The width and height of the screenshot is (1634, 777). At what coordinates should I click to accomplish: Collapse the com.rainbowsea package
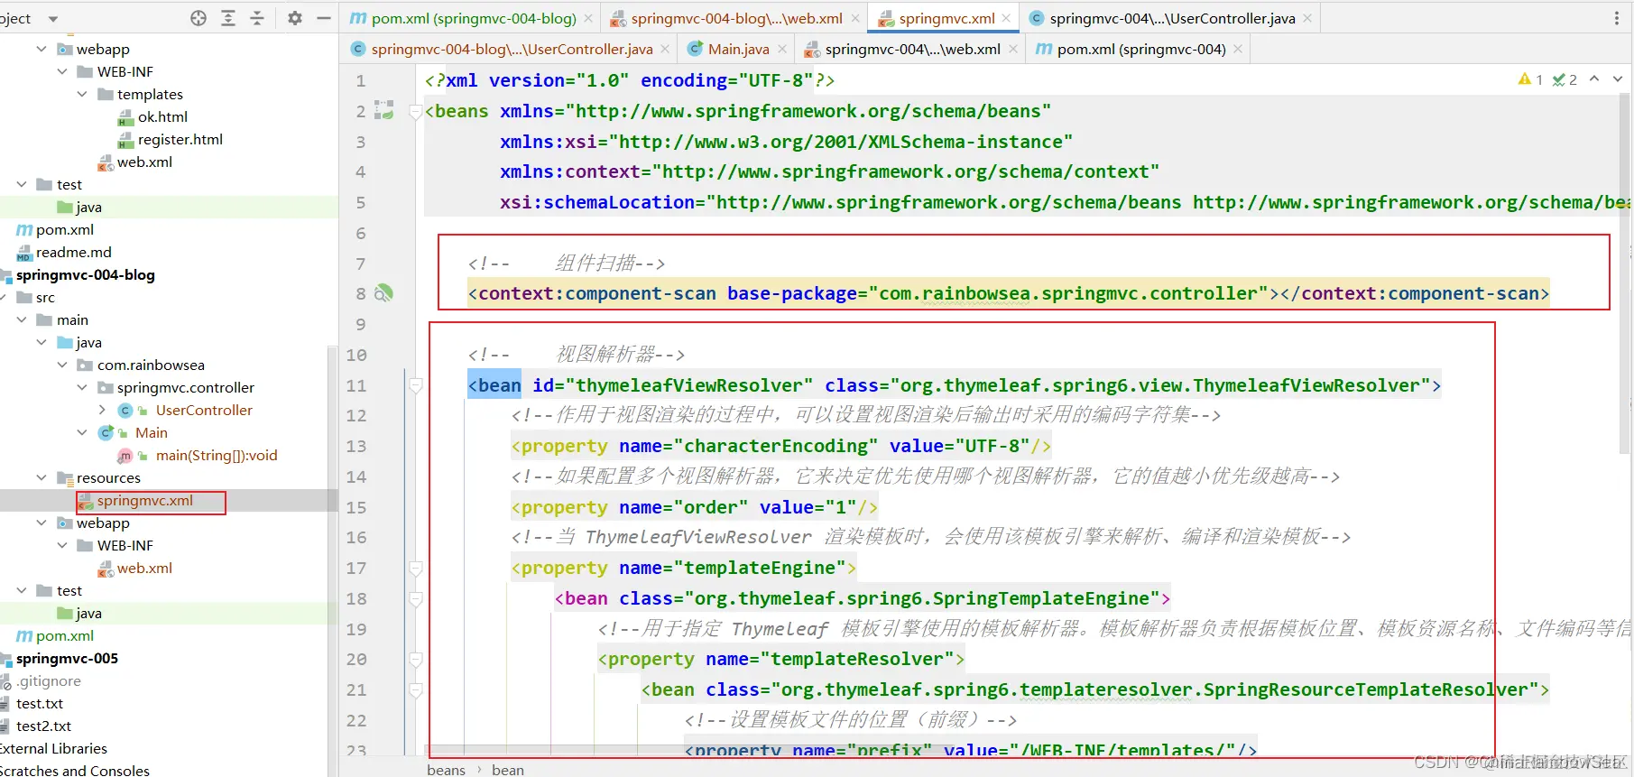click(62, 365)
